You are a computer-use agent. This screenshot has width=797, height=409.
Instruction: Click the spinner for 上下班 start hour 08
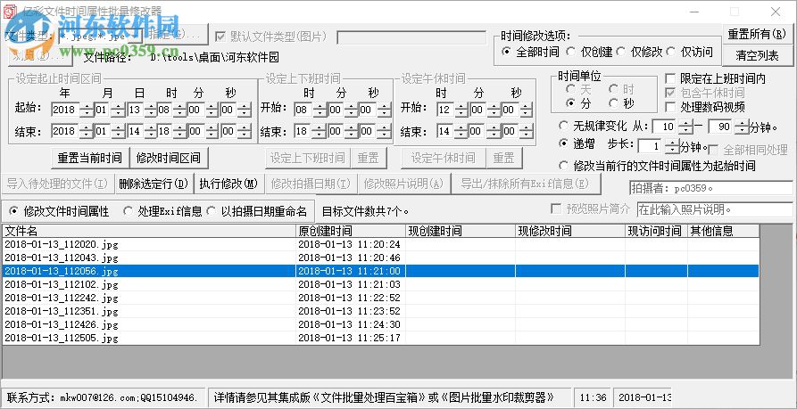[320, 110]
